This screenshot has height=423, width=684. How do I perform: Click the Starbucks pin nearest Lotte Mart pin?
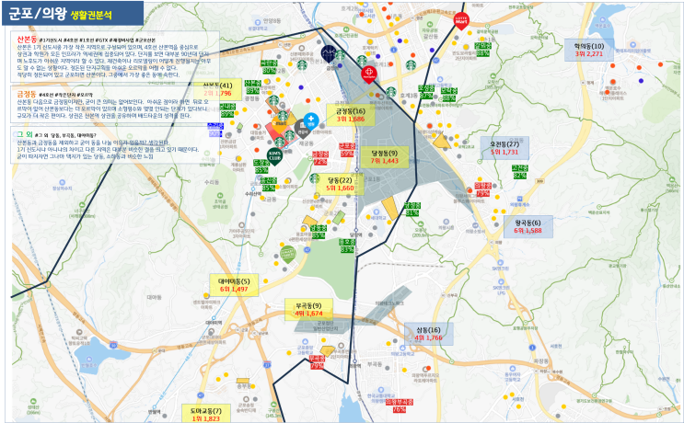point(411,65)
